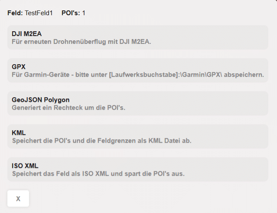Click the Garmin devices description text
The image size is (277, 213).
138,75
